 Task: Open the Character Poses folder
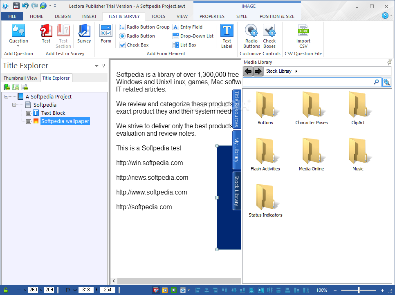[311, 109]
